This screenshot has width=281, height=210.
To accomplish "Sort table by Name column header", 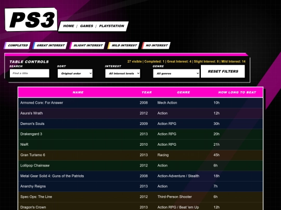I will 78,92.
